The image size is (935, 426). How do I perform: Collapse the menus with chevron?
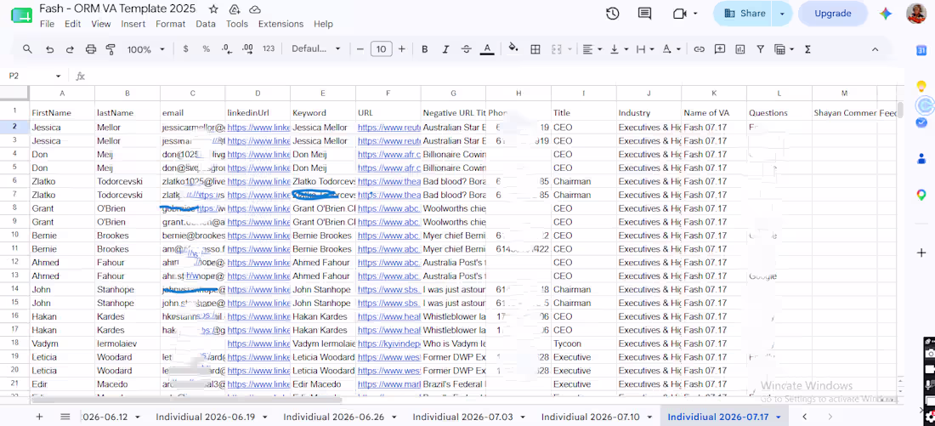[x=875, y=49]
